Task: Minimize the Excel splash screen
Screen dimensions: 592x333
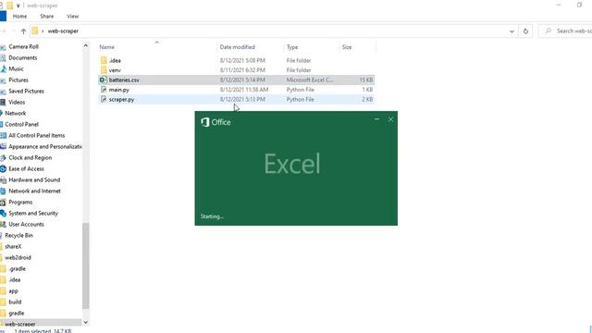Action: pyautogui.click(x=376, y=119)
